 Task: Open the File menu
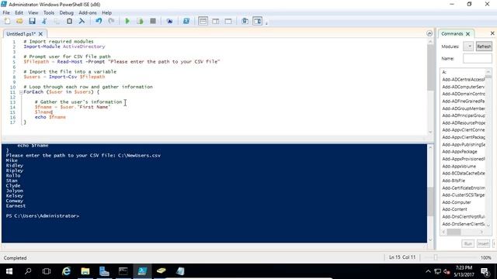tap(6, 12)
